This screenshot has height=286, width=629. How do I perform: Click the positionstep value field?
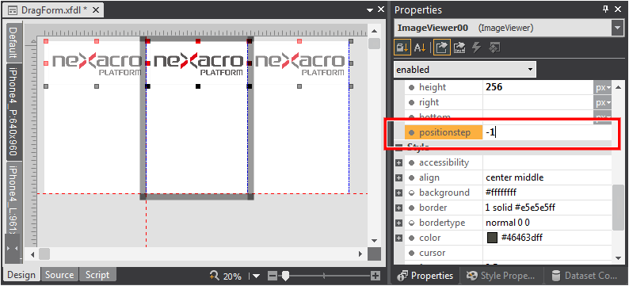tap(547, 132)
